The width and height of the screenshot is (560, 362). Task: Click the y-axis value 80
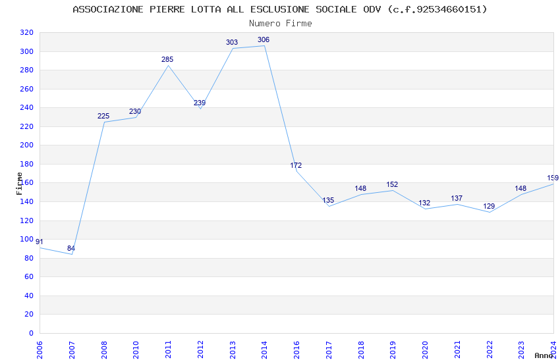tap(29, 258)
